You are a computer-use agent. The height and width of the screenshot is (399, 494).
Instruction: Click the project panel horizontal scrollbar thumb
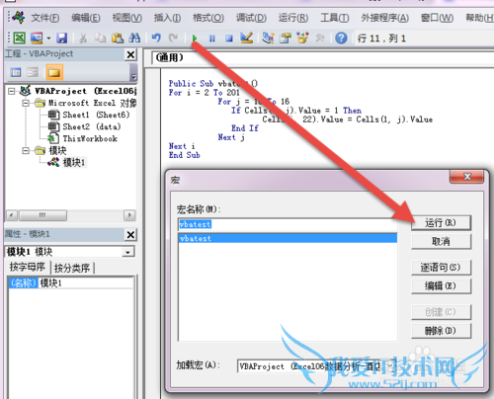point(42,215)
